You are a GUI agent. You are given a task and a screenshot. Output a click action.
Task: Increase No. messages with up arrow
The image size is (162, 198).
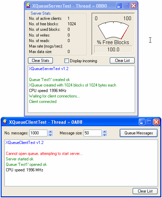50,132
